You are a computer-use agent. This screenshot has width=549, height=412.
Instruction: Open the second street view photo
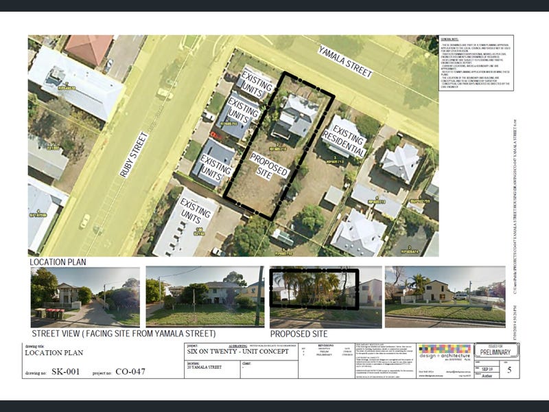tap(205, 296)
